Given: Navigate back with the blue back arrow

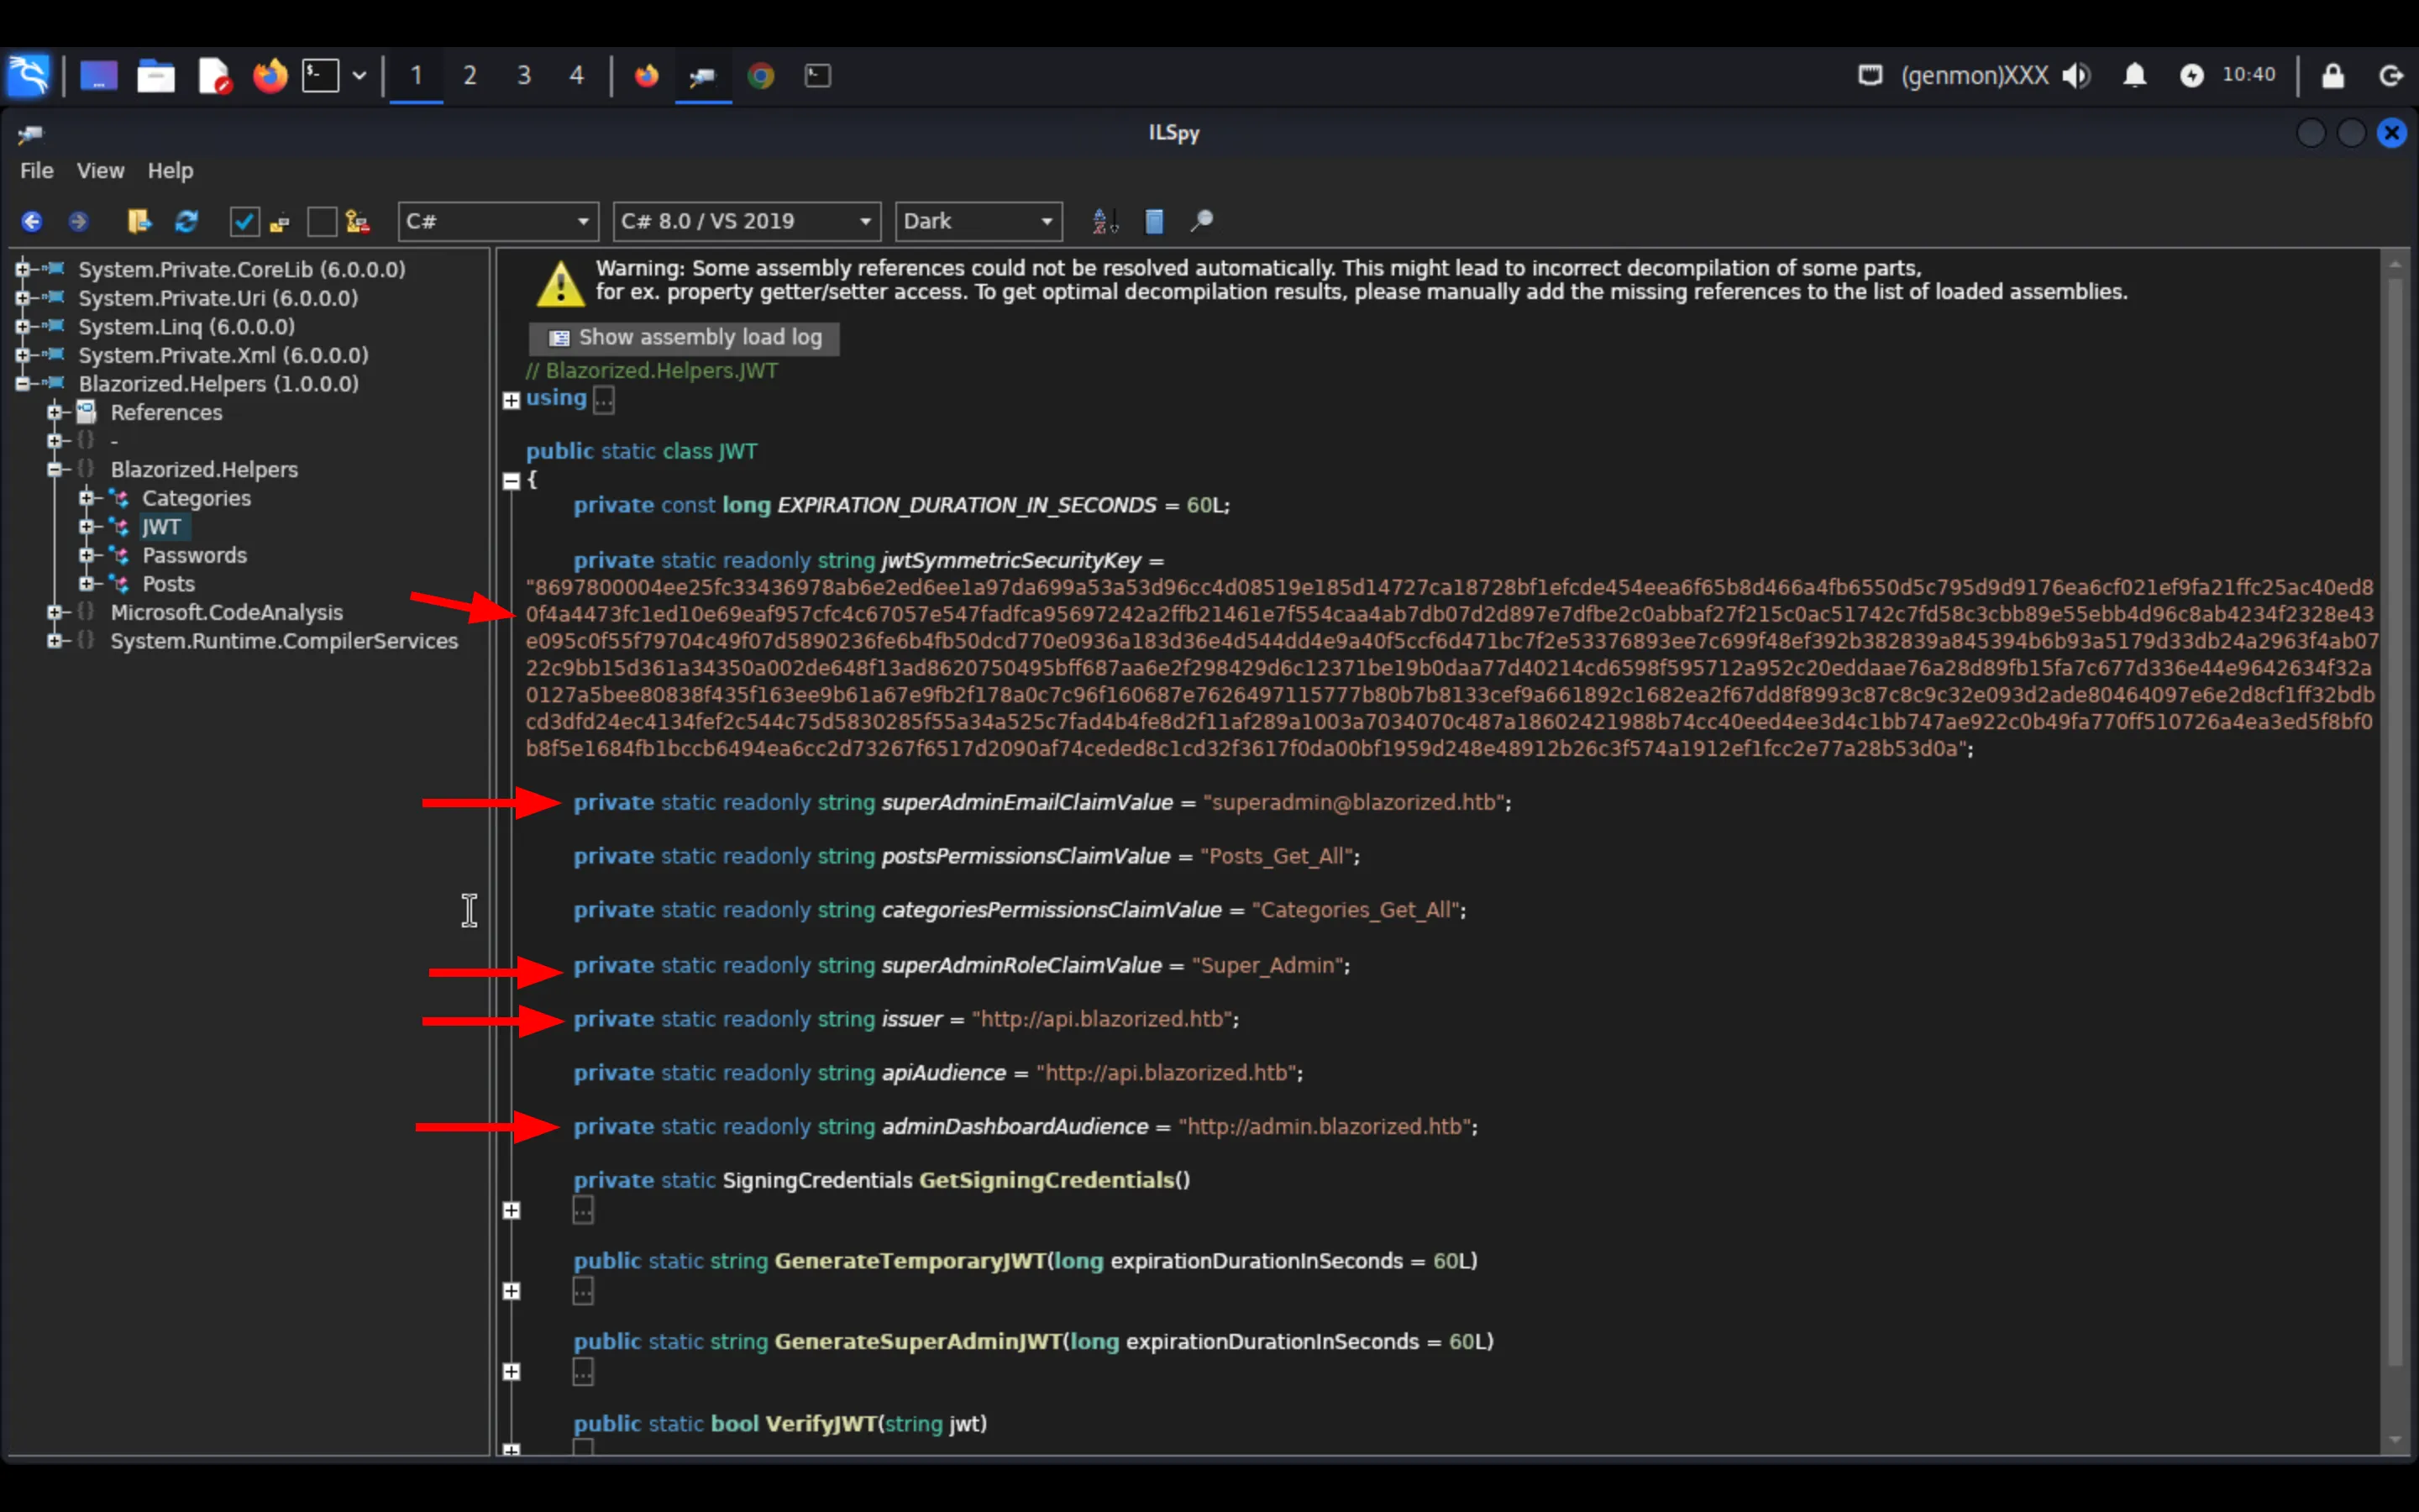Looking at the screenshot, I should [x=32, y=221].
